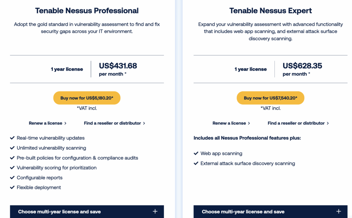Click Buy now for US$5,180.20 button
The image size is (352, 218).
[x=87, y=98]
